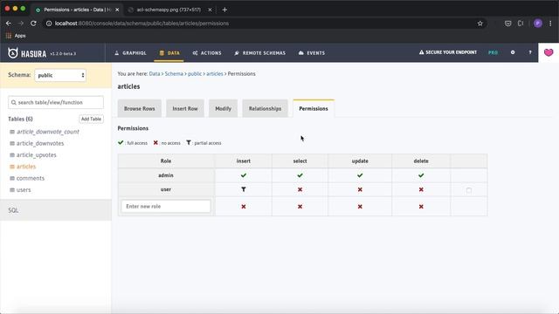Screen dimensions: 559x314
Task: Close the Permissions browser tab
Action: click(117, 10)
